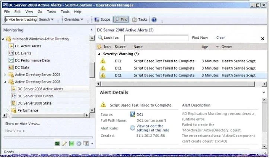Open the Tasks menu
270x158 pixels.
(x=51, y=12)
